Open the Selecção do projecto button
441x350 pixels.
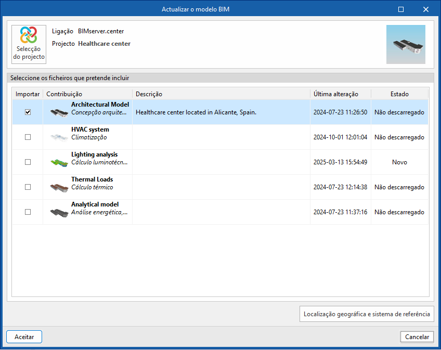29,44
